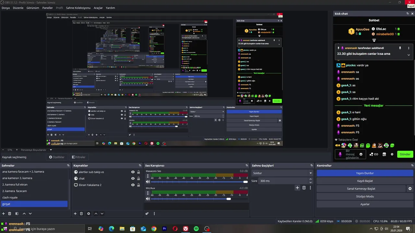415x233 pixels.
Task: Click Kaydı Başlat to start recording
Action: click(365, 181)
